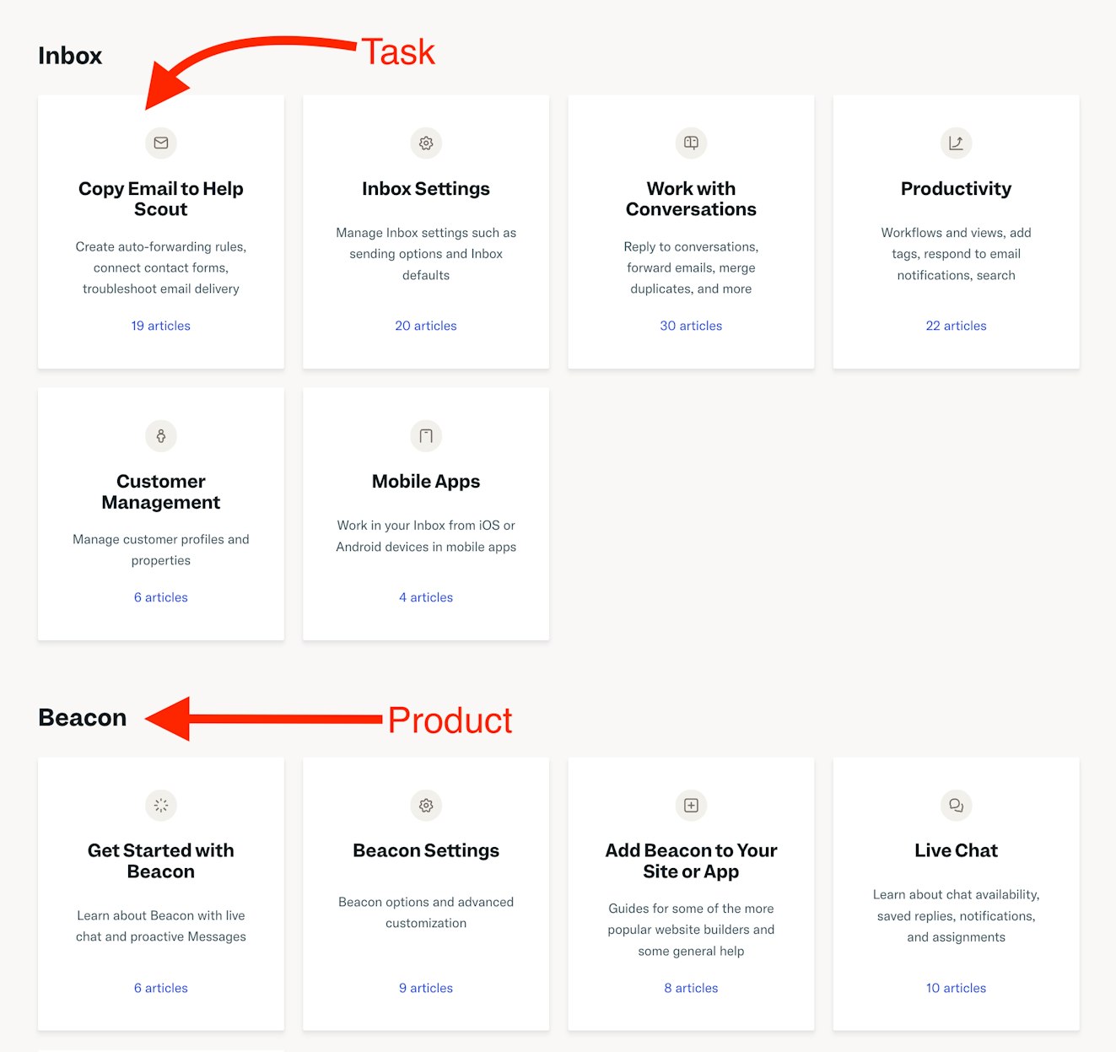Click the phone icon above Mobile Apps
This screenshot has width=1116, height=1052.
(x=426, y=436)
